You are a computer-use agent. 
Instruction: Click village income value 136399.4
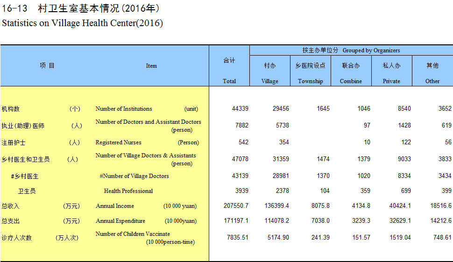coord(276,205)
